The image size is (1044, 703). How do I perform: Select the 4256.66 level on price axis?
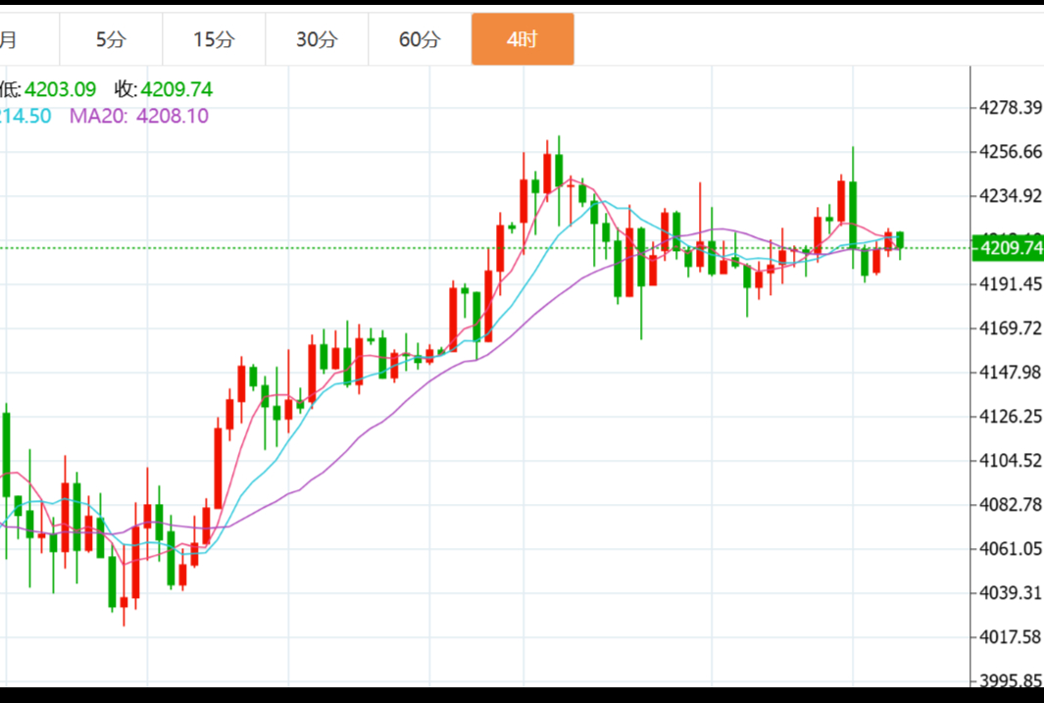(1011, 151)
